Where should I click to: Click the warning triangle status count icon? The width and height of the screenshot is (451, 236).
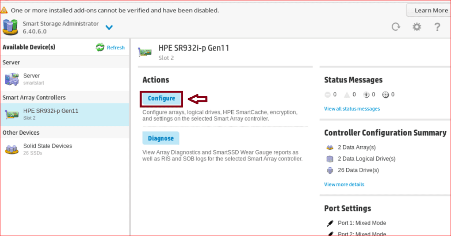tap(347, 95)
